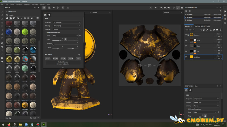This screenshot has height=127, width=227.
Task: Open right viewport Material display dropdown
Action: pos(173,12)
